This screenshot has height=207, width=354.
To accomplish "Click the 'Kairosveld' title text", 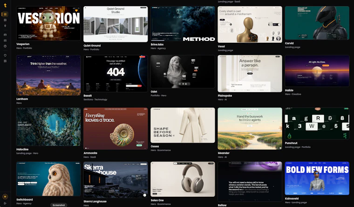I will point(292,199).
